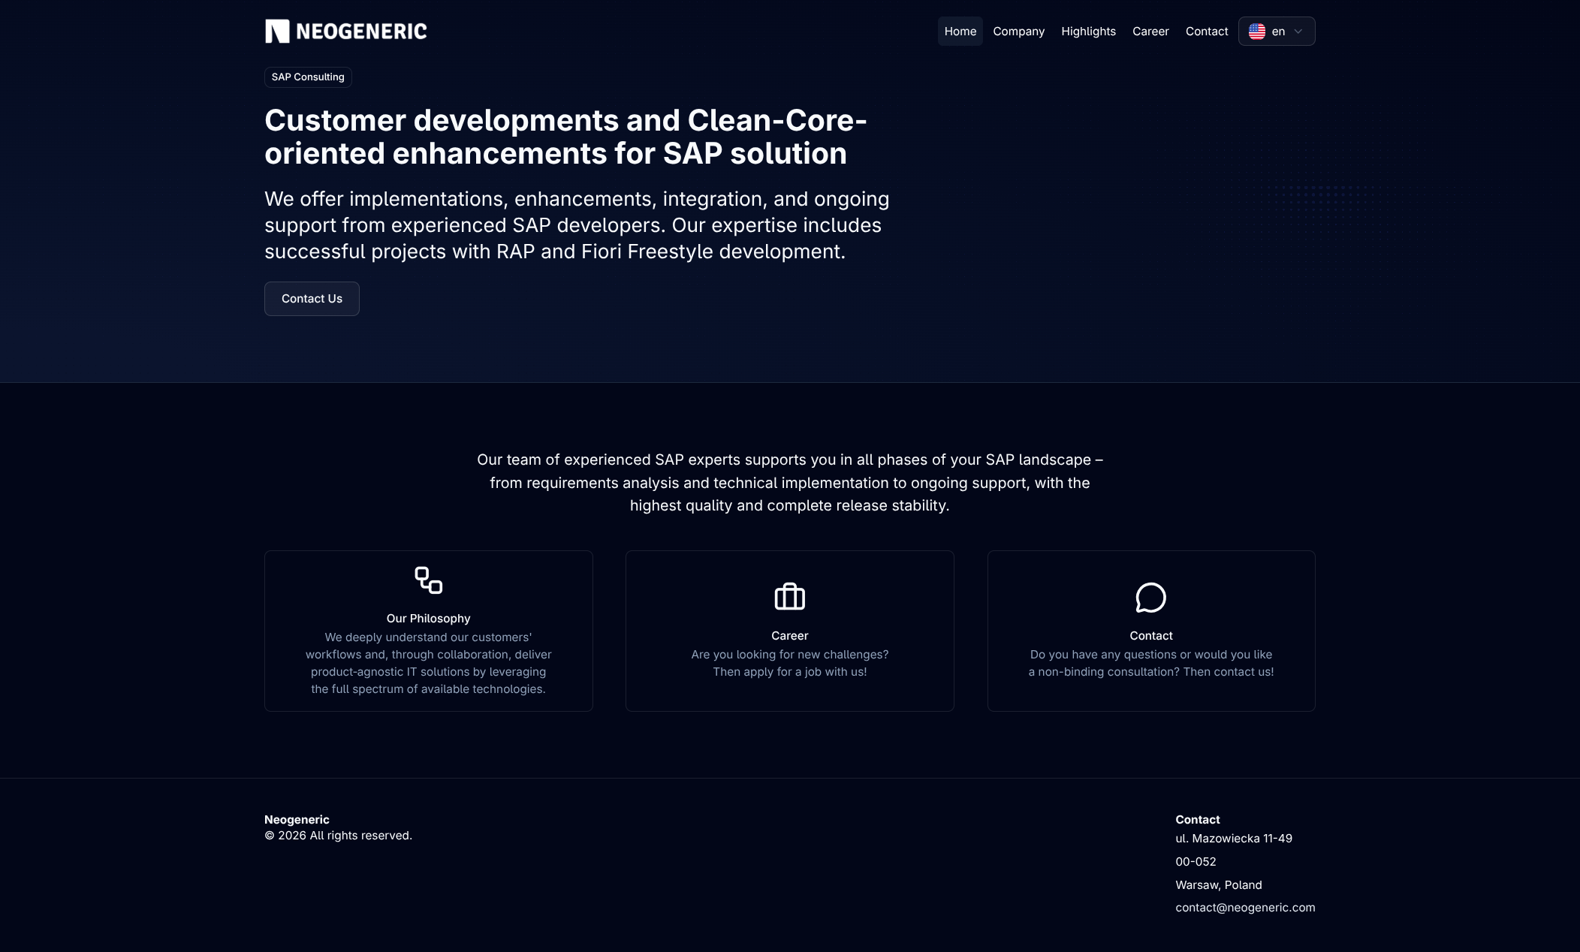Viewport: 1580px width, 952px height.
Task: Click the footer 'Contact' heading
Action: [x=1197, y=820]
